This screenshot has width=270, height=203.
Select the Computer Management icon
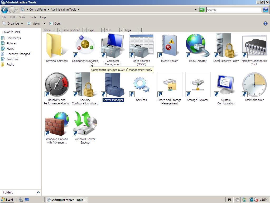113,46
